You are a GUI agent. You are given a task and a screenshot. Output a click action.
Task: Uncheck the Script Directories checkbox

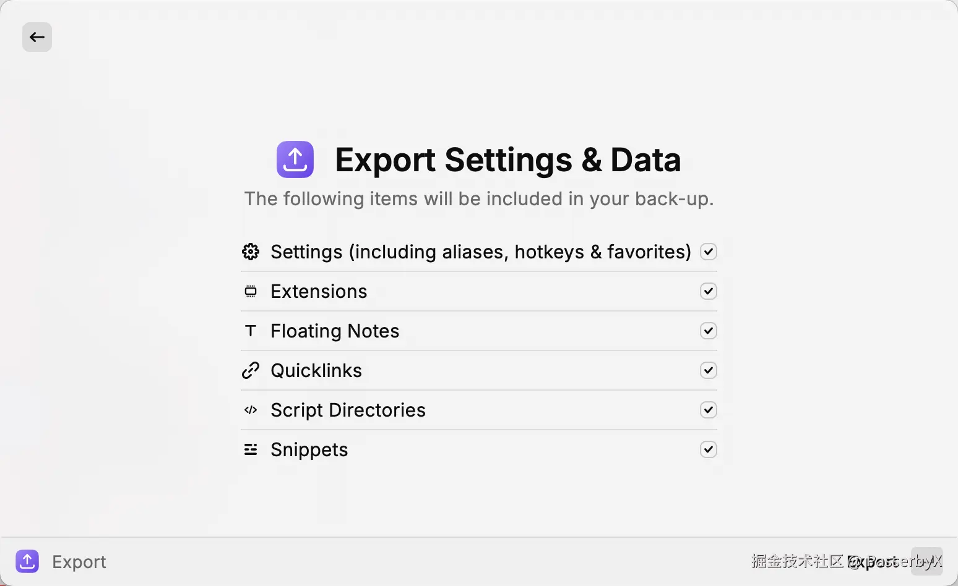pyautogui.click(x=709, y=410)
